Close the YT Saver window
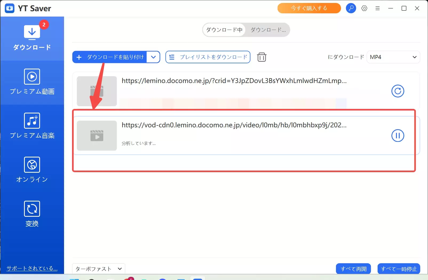 (417, 8)
